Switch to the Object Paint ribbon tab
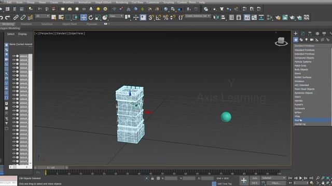 (x=70, y=24)
